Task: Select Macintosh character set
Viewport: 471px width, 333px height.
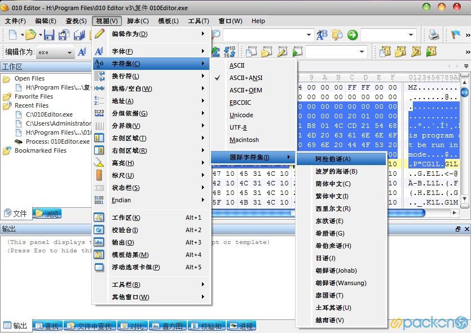Action: [x=254, y=140]
